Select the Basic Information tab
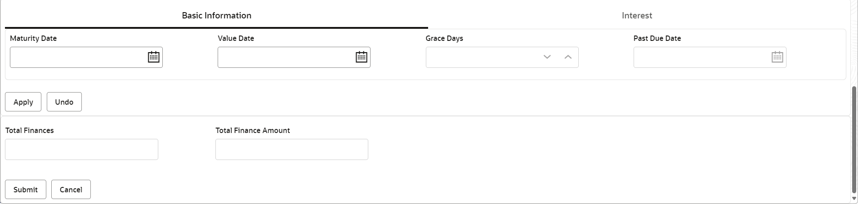 pyautogui.click(x=216, y=15)
